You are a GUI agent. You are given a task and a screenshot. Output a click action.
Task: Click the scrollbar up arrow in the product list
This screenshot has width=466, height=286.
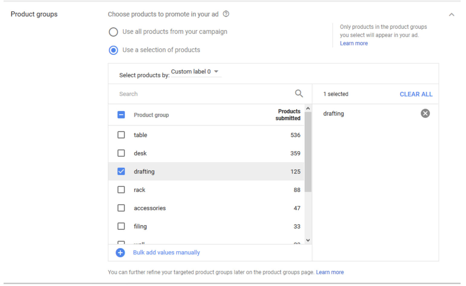click(308, 108)
